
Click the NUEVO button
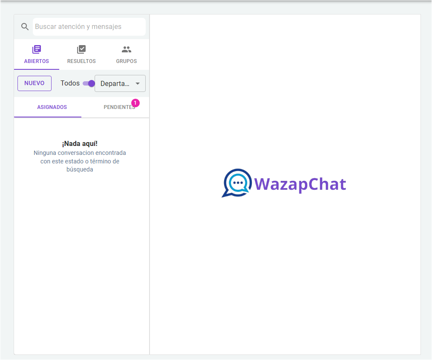pos(35,83)
